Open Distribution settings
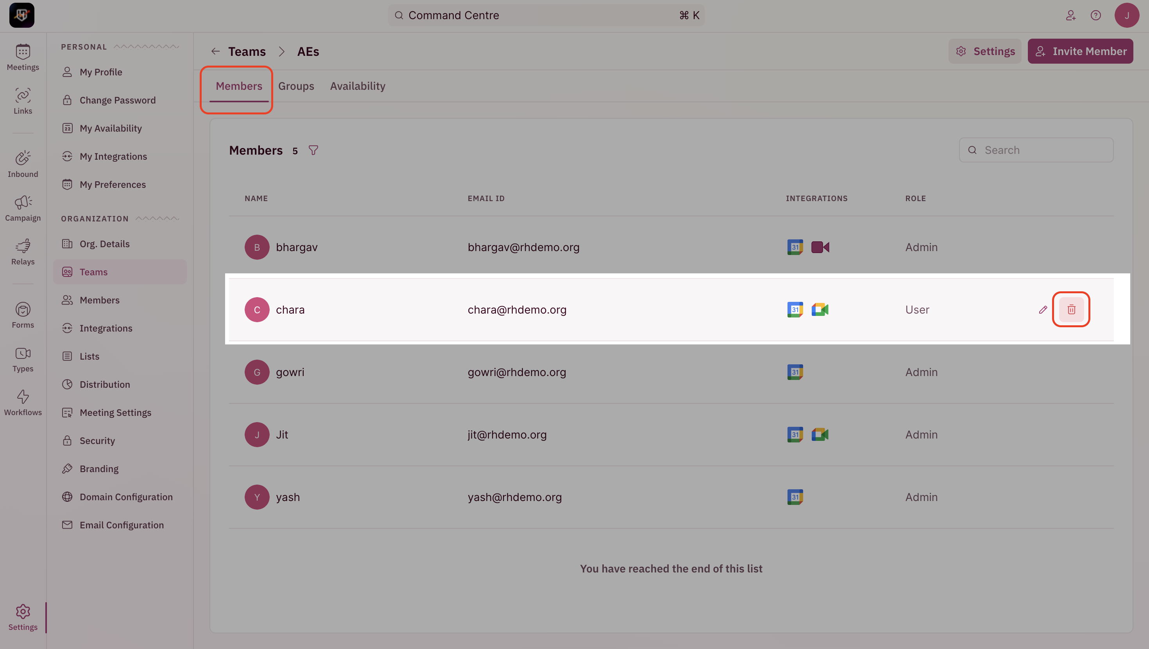Viewport: 1149px width, 649px height. [x=120, y=384]
